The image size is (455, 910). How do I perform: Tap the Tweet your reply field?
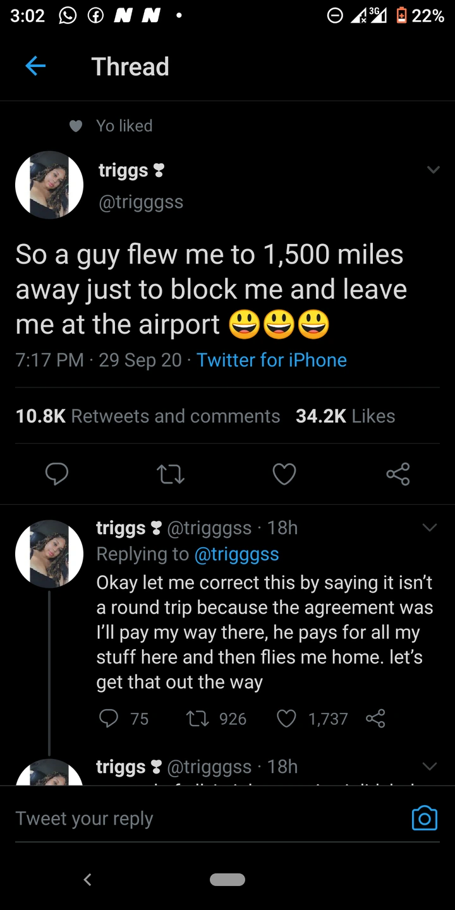(x=190, y=818)
